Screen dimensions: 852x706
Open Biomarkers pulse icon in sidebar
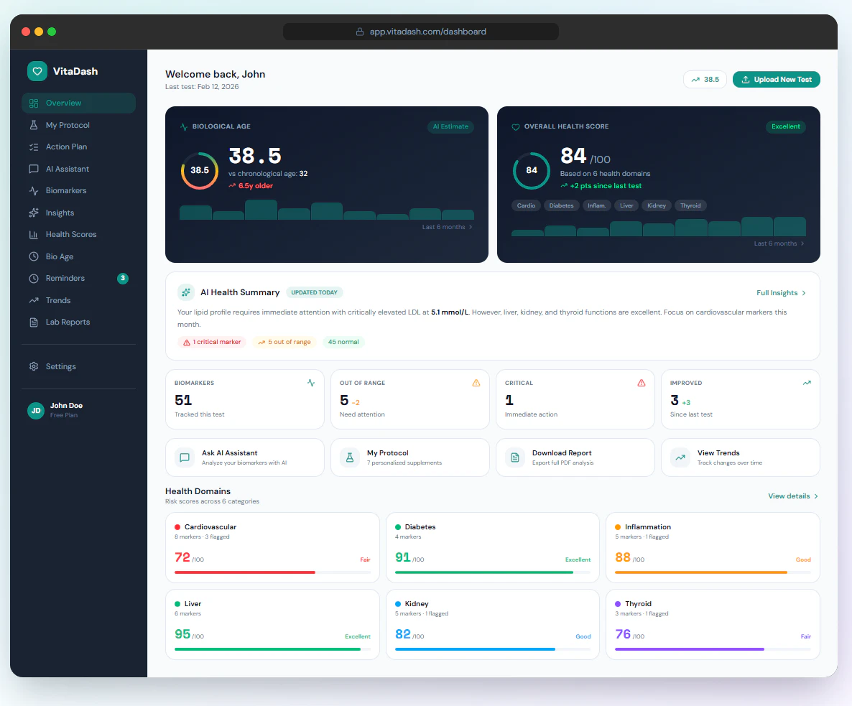34,190
